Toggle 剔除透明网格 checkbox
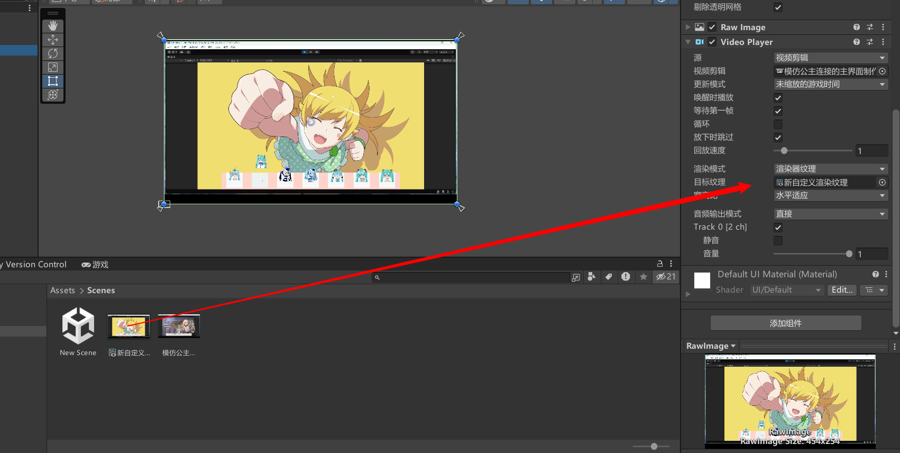Screen dimensions: 900x453 [x=778, y=7]
